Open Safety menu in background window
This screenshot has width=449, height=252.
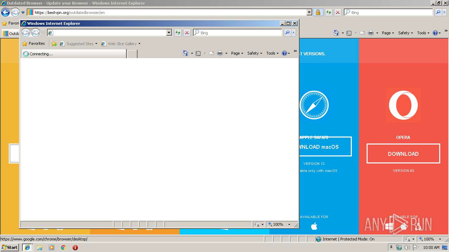point(406,33)
